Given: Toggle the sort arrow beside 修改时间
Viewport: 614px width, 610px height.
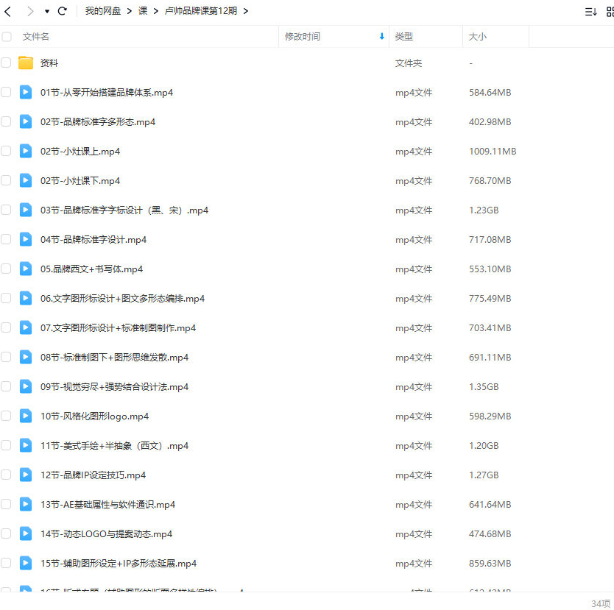Looking at the screenshot, I should pyautogui.click(x=381, y=36).
